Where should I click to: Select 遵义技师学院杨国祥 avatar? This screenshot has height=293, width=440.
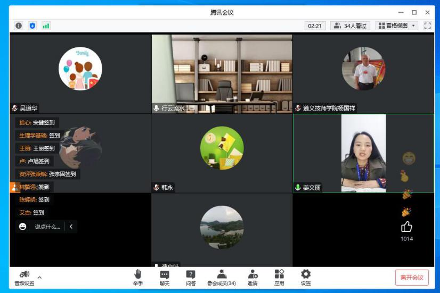(364, 69)
